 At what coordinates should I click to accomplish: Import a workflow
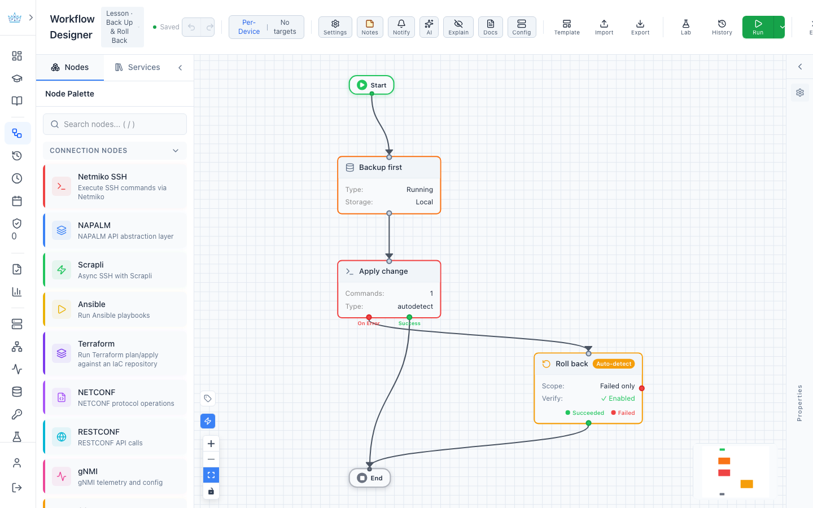coord(604,27)
